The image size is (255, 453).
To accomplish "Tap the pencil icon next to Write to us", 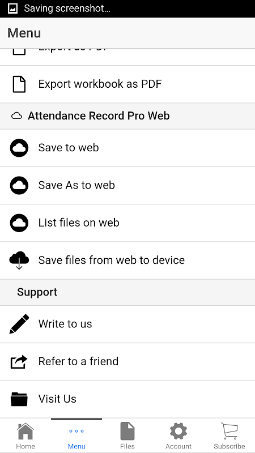I will point(19,324).
